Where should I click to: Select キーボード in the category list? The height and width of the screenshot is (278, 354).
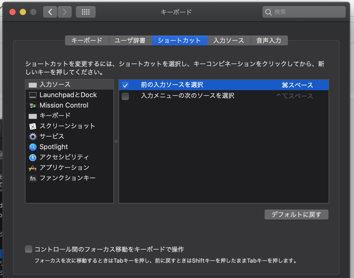point(69,116)
